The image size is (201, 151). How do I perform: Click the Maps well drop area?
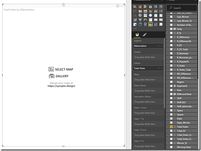pos(148,80)
